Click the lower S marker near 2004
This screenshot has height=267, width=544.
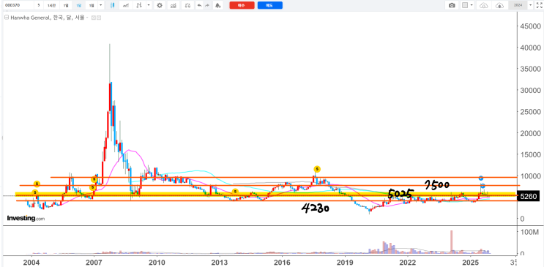(x=35, y=192)
